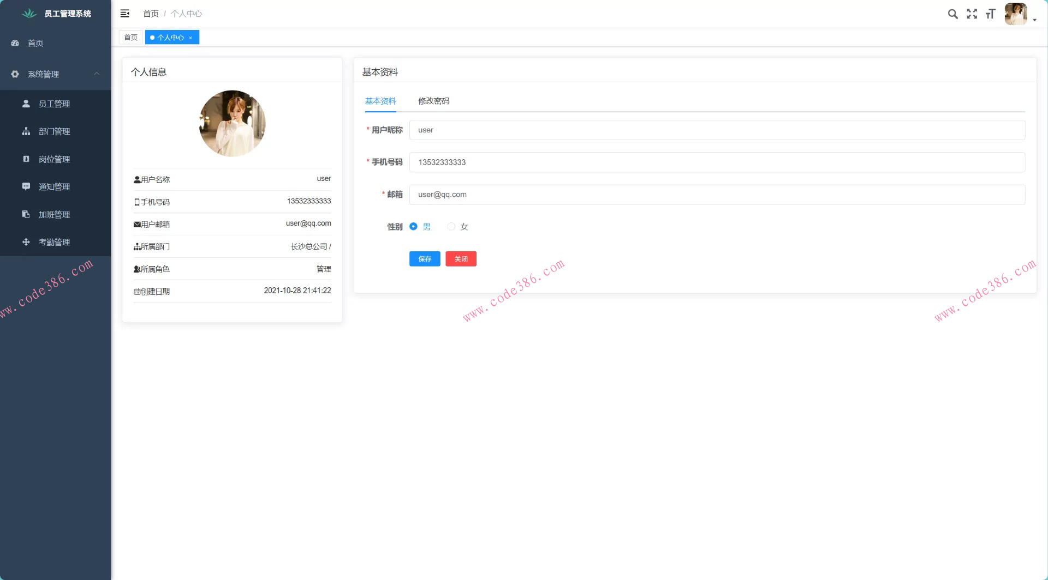Viewport: 1048px width, 580px height.
Task: Click the 个人中心 breadcrumb text
Action: [x=186, y=14]
